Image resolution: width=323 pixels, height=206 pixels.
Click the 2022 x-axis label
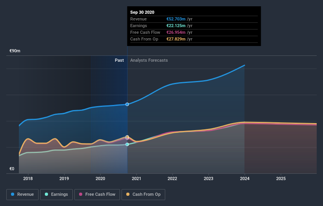point(172,178)
